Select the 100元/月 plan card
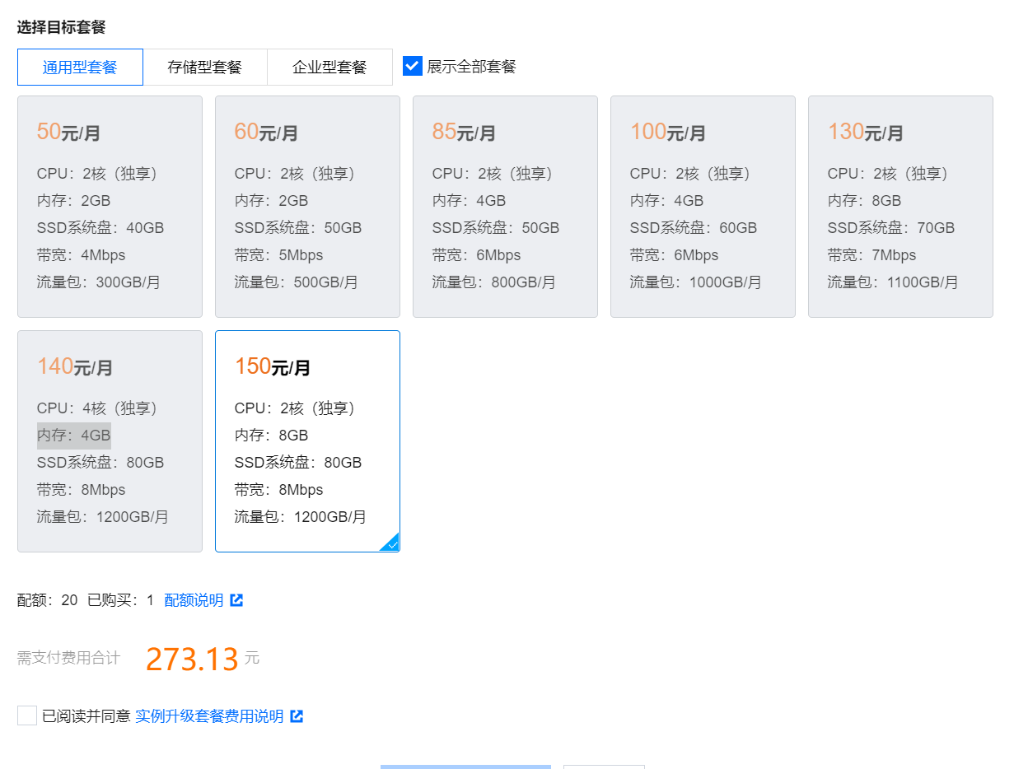 click(703, 207)
